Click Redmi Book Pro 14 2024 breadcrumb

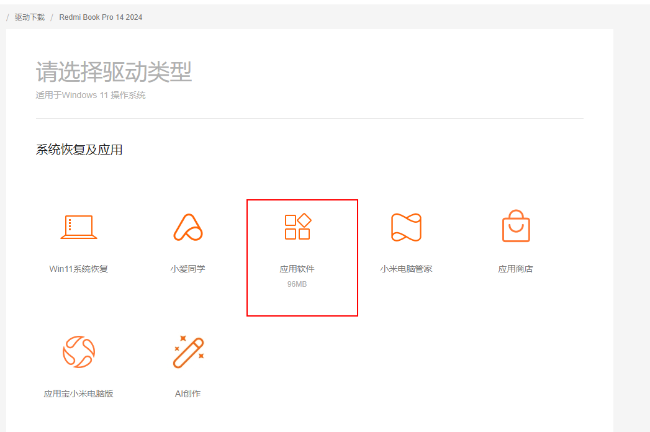pos(101,17)
